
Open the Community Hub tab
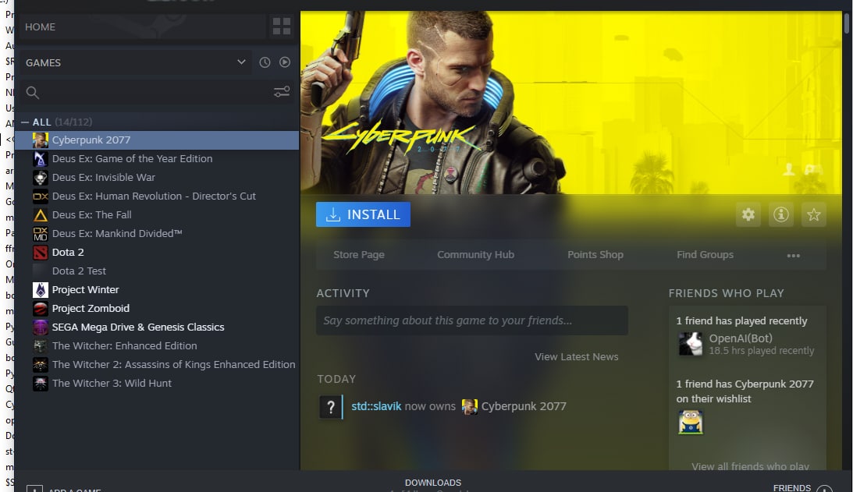475,254
